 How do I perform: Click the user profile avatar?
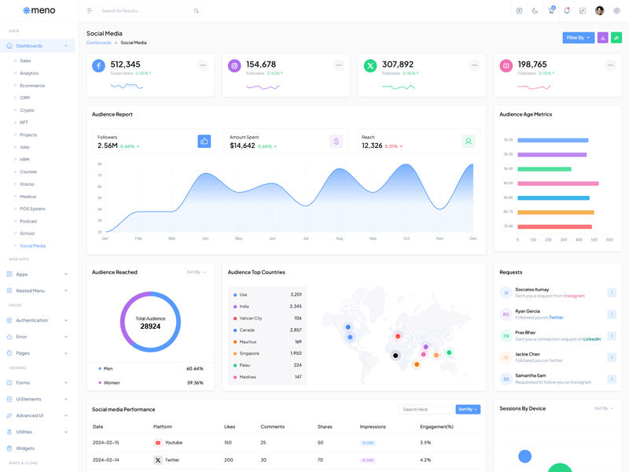coord(600,11)
